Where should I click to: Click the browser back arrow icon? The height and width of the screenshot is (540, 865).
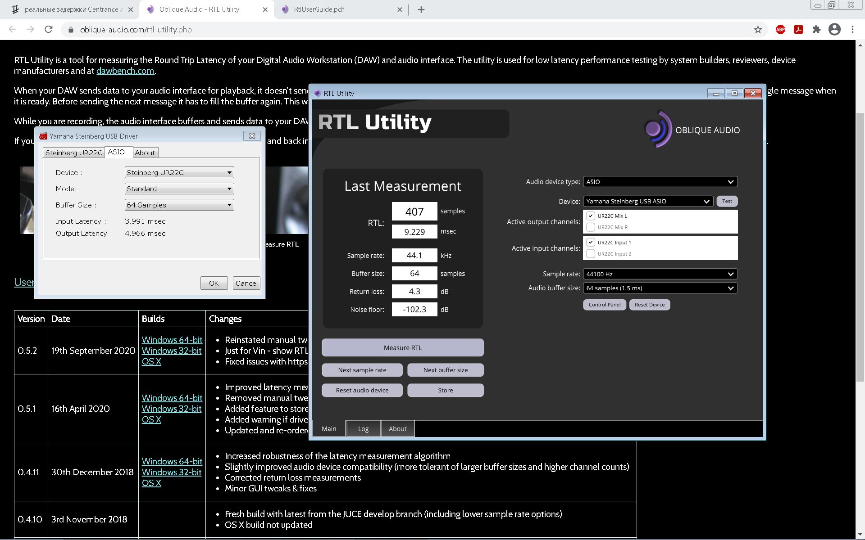click(13, 30)
